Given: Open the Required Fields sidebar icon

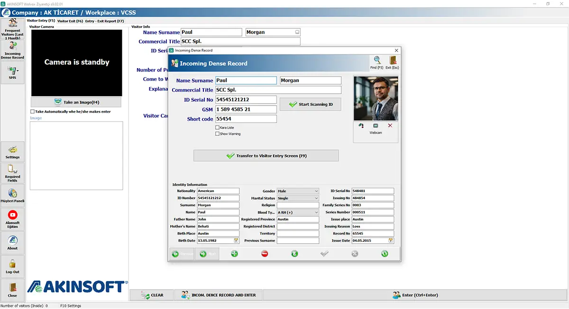Looking at the screenshot, I should coord(12,173).
